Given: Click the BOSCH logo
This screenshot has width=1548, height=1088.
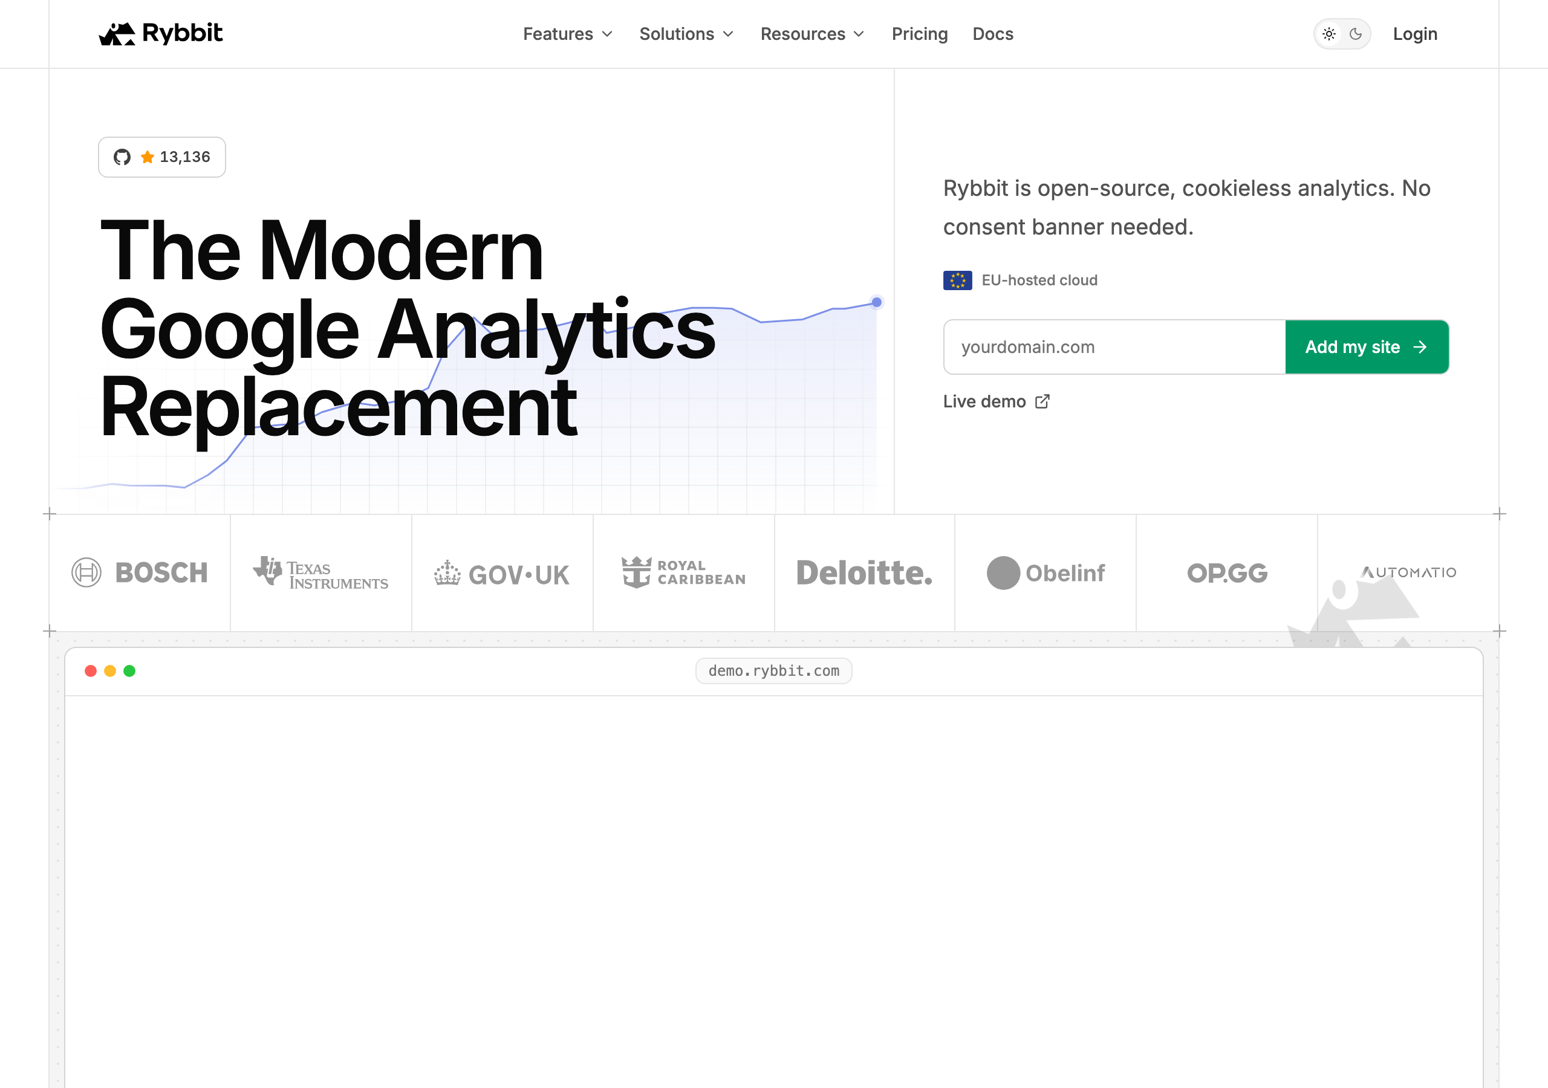Looking at the screenshot, I should (x=140, y=573).
